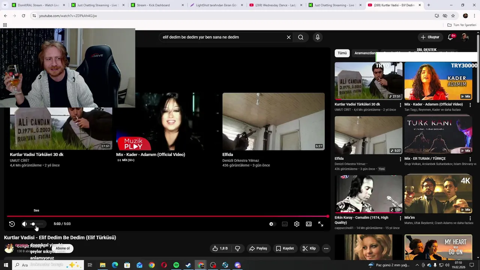Launch Steam from the taskbar

[x=188, y=265]
